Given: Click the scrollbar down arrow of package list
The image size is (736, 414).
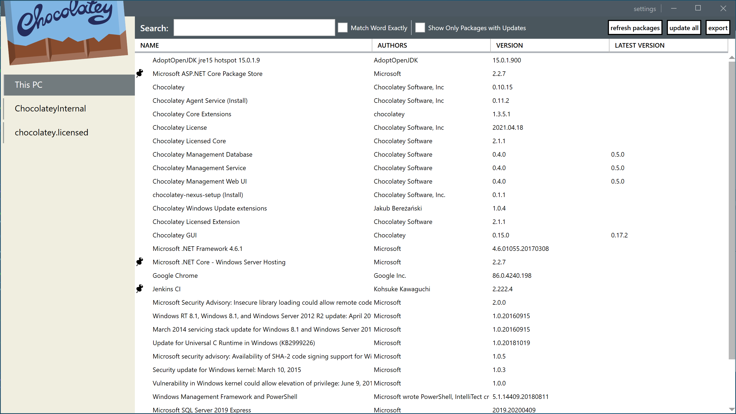Looking at the screenshot, I should [732, 409].
